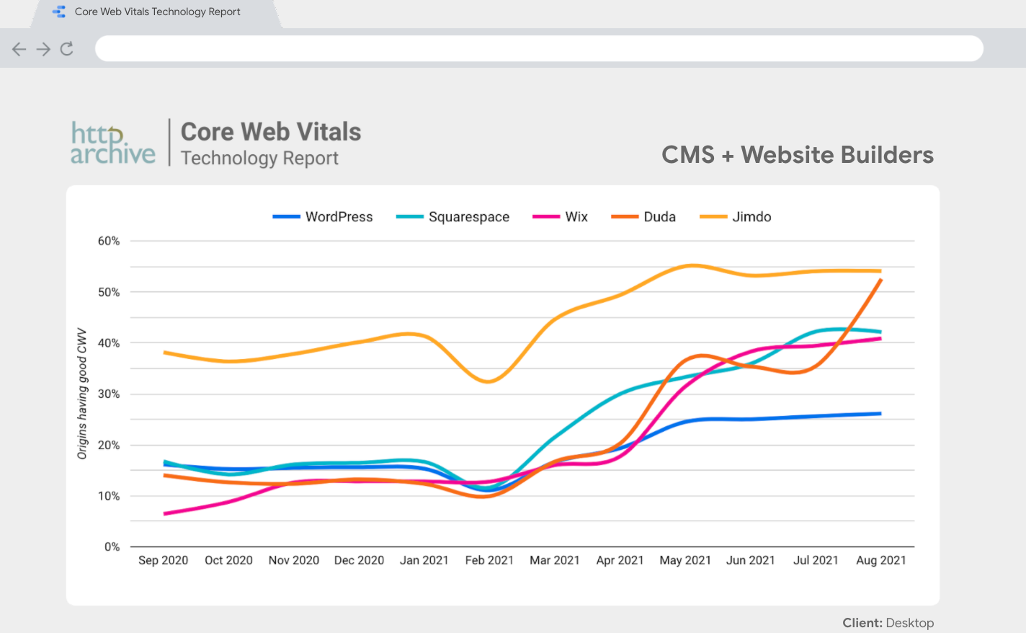1026x633 pixels.
Task: Reload the page with refresh icon
Action: coord(67,48)
